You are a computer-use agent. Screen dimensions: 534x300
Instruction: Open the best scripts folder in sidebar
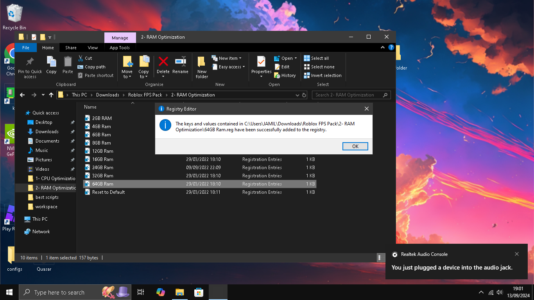coord(47,197)
